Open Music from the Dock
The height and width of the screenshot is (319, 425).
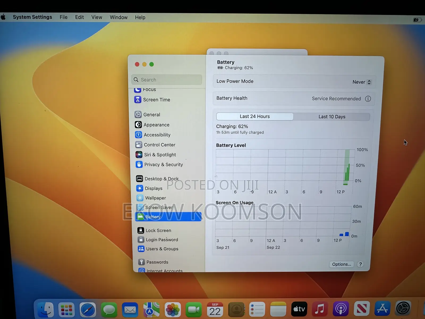(320, 309)
